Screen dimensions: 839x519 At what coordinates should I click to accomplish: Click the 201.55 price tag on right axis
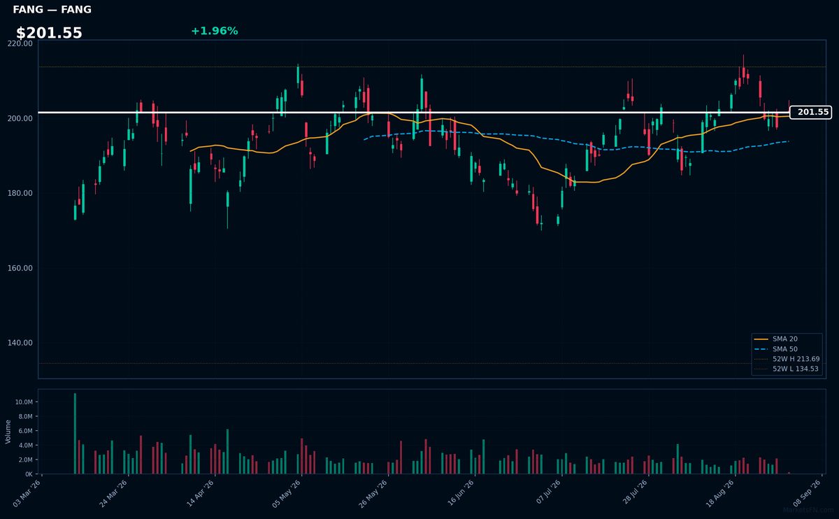810,112
